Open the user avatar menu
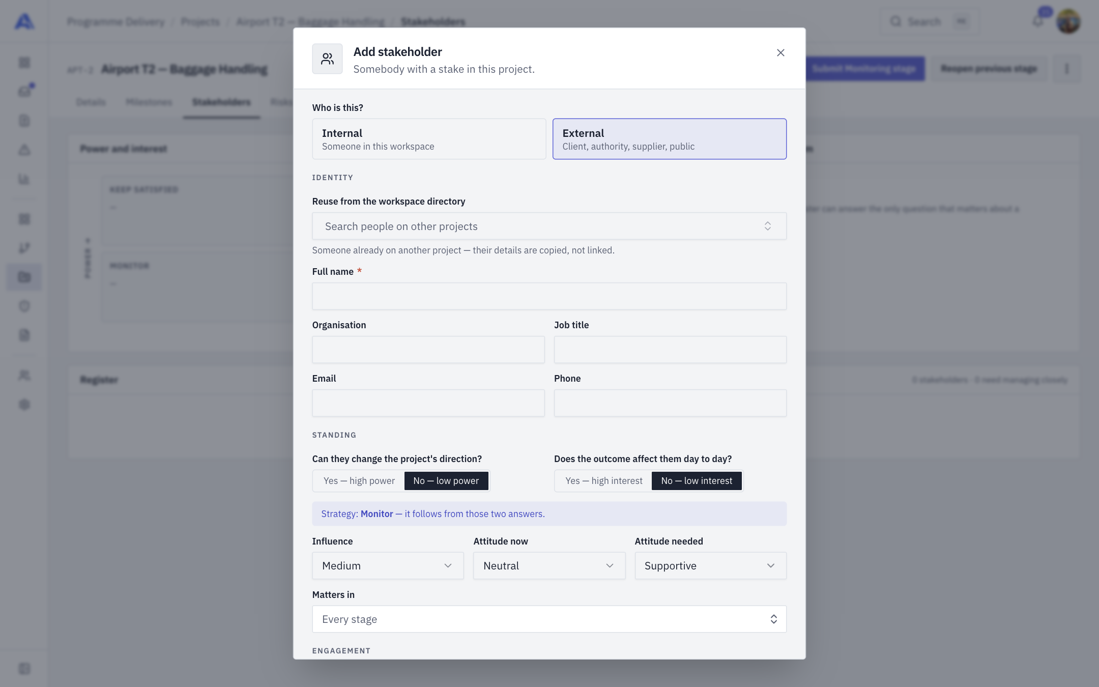1099x687 pixels. (1068, 21)
